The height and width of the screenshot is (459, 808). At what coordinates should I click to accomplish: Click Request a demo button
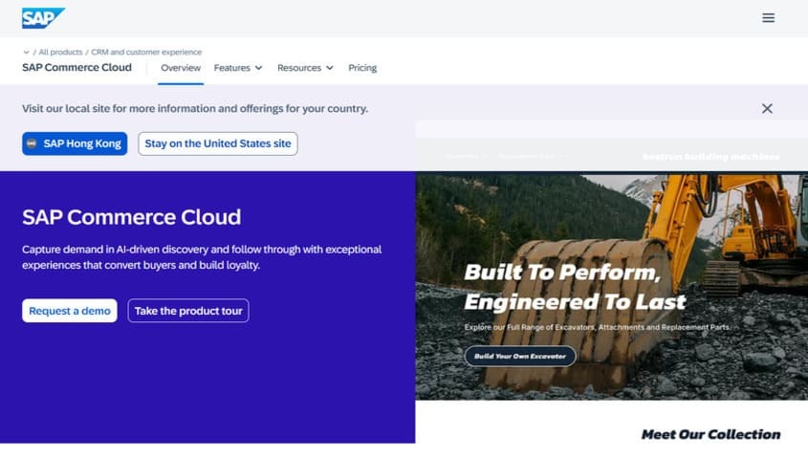70,311
